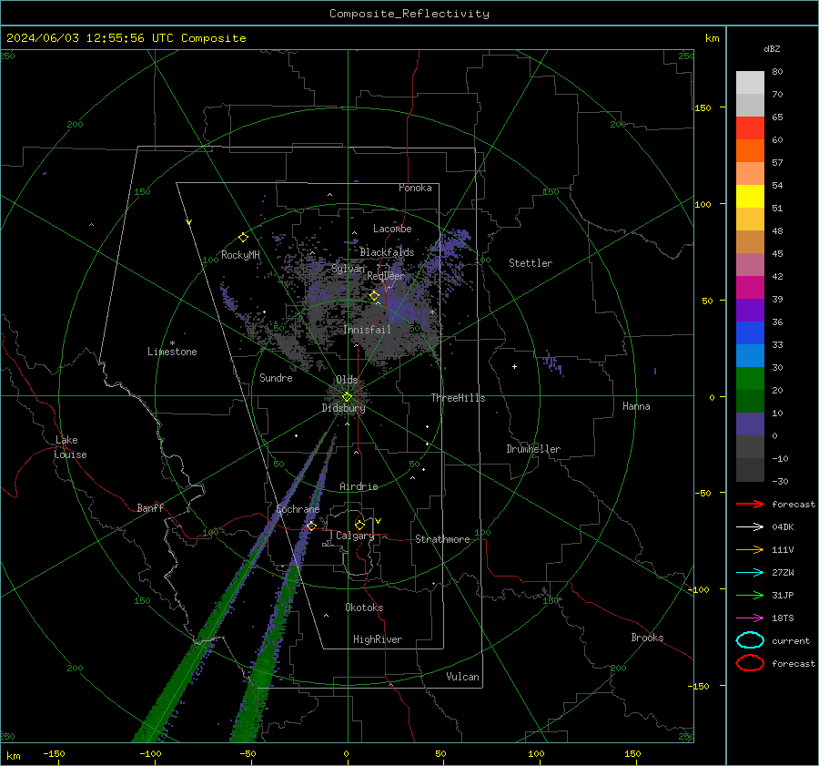This screenshot has width=819, height=766.
Task: Select the Vulcan label
Action: [463, 677]
